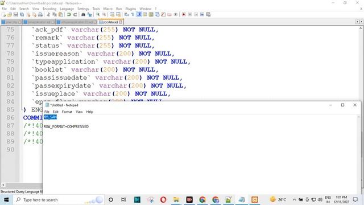This screenshot has width=364, height=205.
Task: Click the Paste toolbar icon
Action: click(x=61, y=14)
